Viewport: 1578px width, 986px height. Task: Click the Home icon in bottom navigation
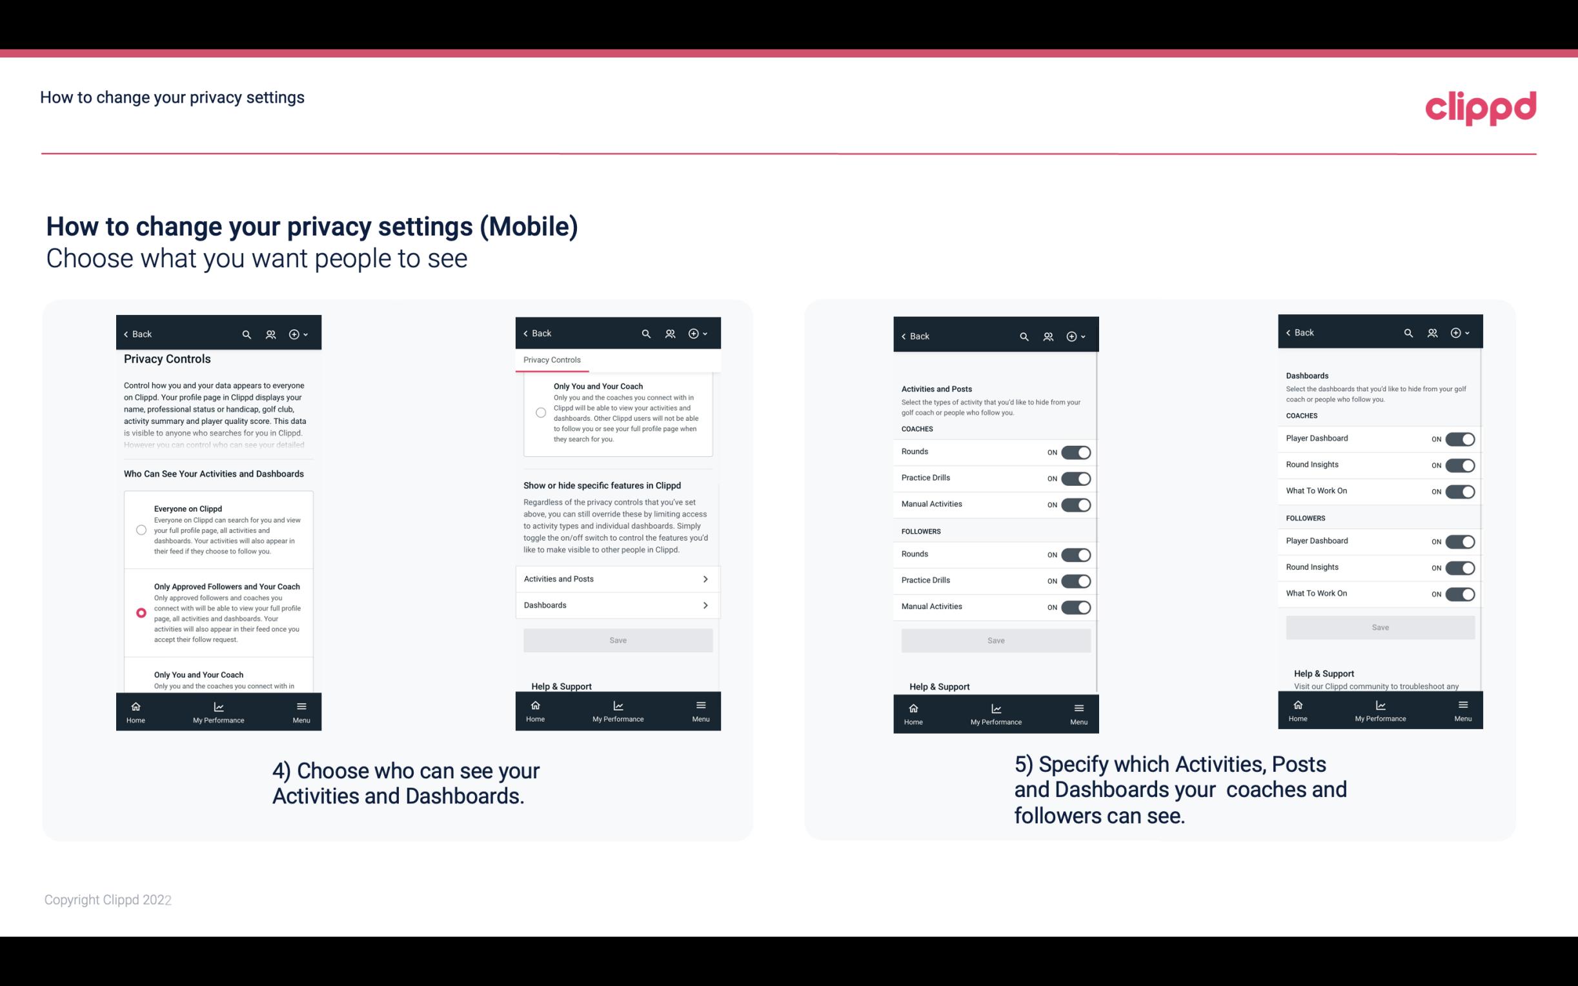coord(135,705)
